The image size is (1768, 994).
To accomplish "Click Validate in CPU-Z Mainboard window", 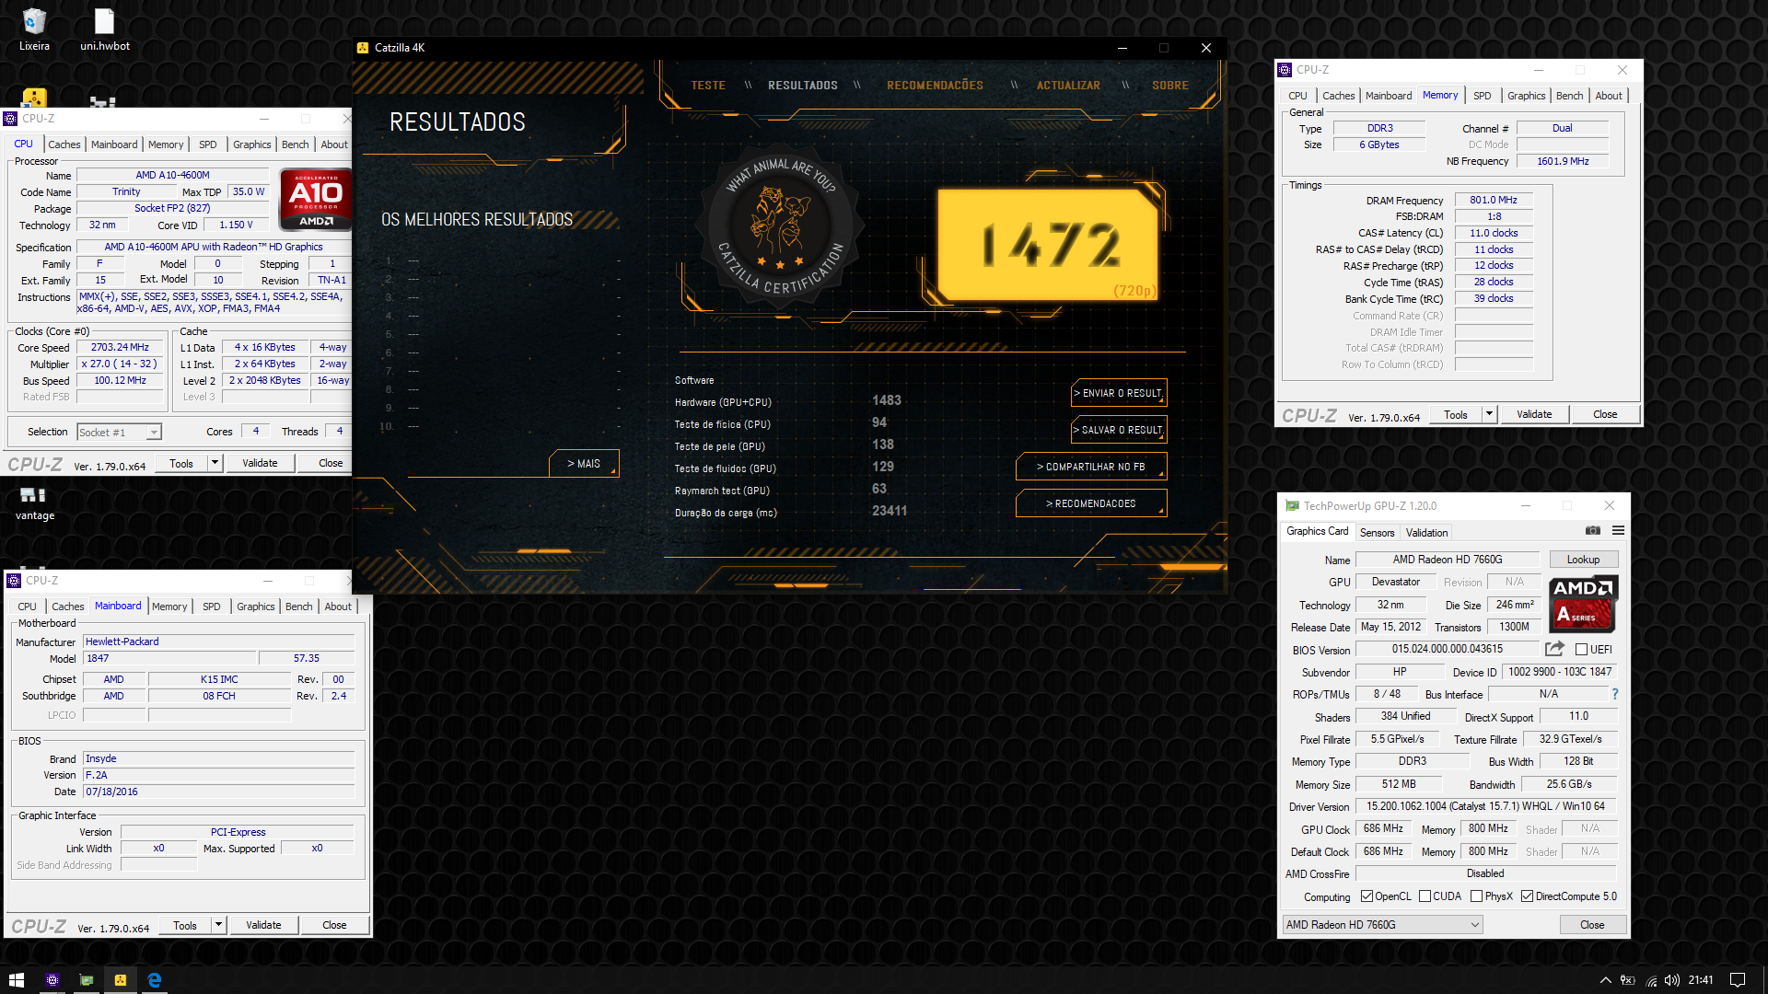I will point(263,925).
